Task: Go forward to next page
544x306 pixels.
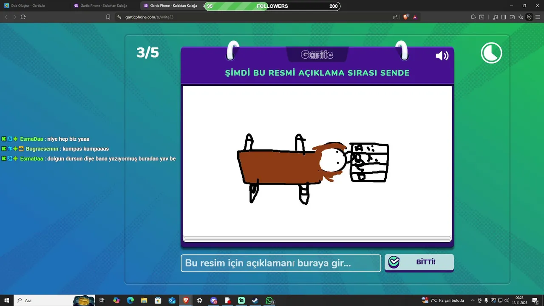Action: (14, 17)
